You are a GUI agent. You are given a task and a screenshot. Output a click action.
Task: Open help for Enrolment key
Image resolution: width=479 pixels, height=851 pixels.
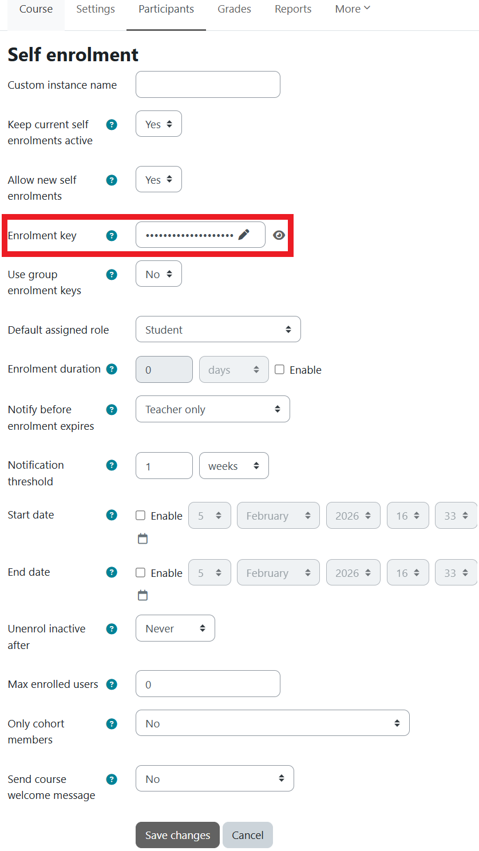click(x=112, y=236)
